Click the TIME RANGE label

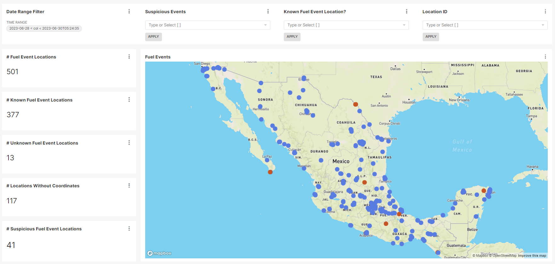(17, 22)
